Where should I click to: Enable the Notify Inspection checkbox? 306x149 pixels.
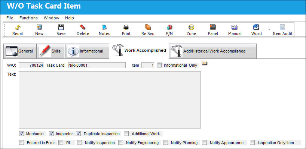[x=79, y=143]
